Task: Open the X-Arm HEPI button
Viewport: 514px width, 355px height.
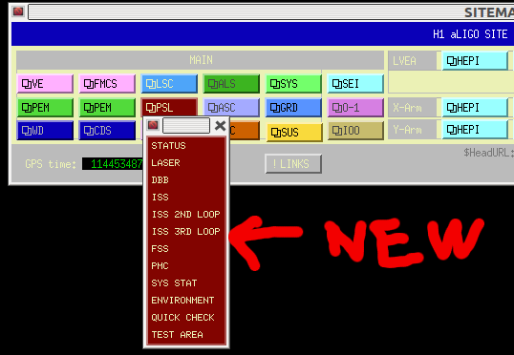Action: point(476,108)
